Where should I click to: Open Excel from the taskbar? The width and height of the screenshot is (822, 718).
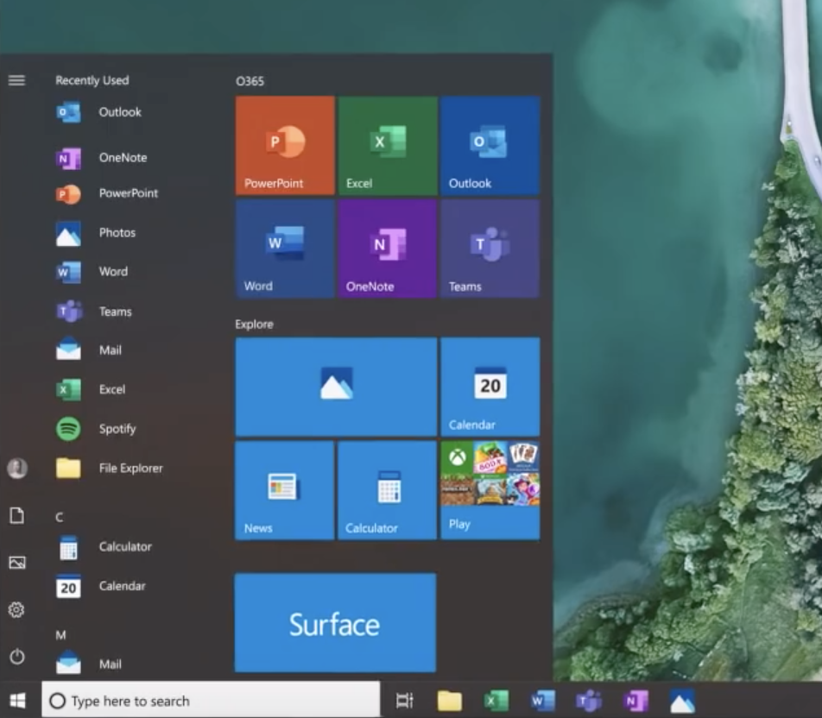click(496, 701)
